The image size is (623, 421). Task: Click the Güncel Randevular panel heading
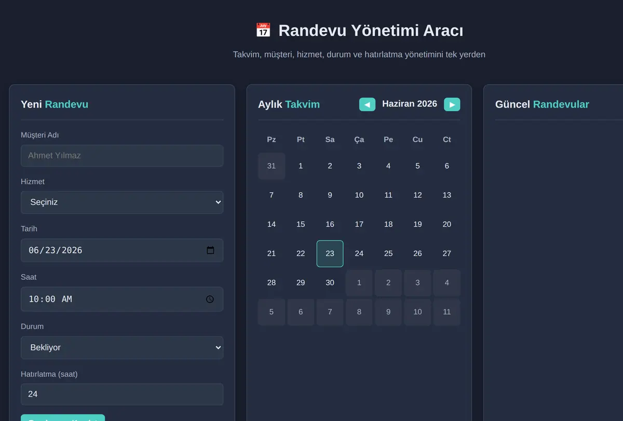tap(542, 104)
